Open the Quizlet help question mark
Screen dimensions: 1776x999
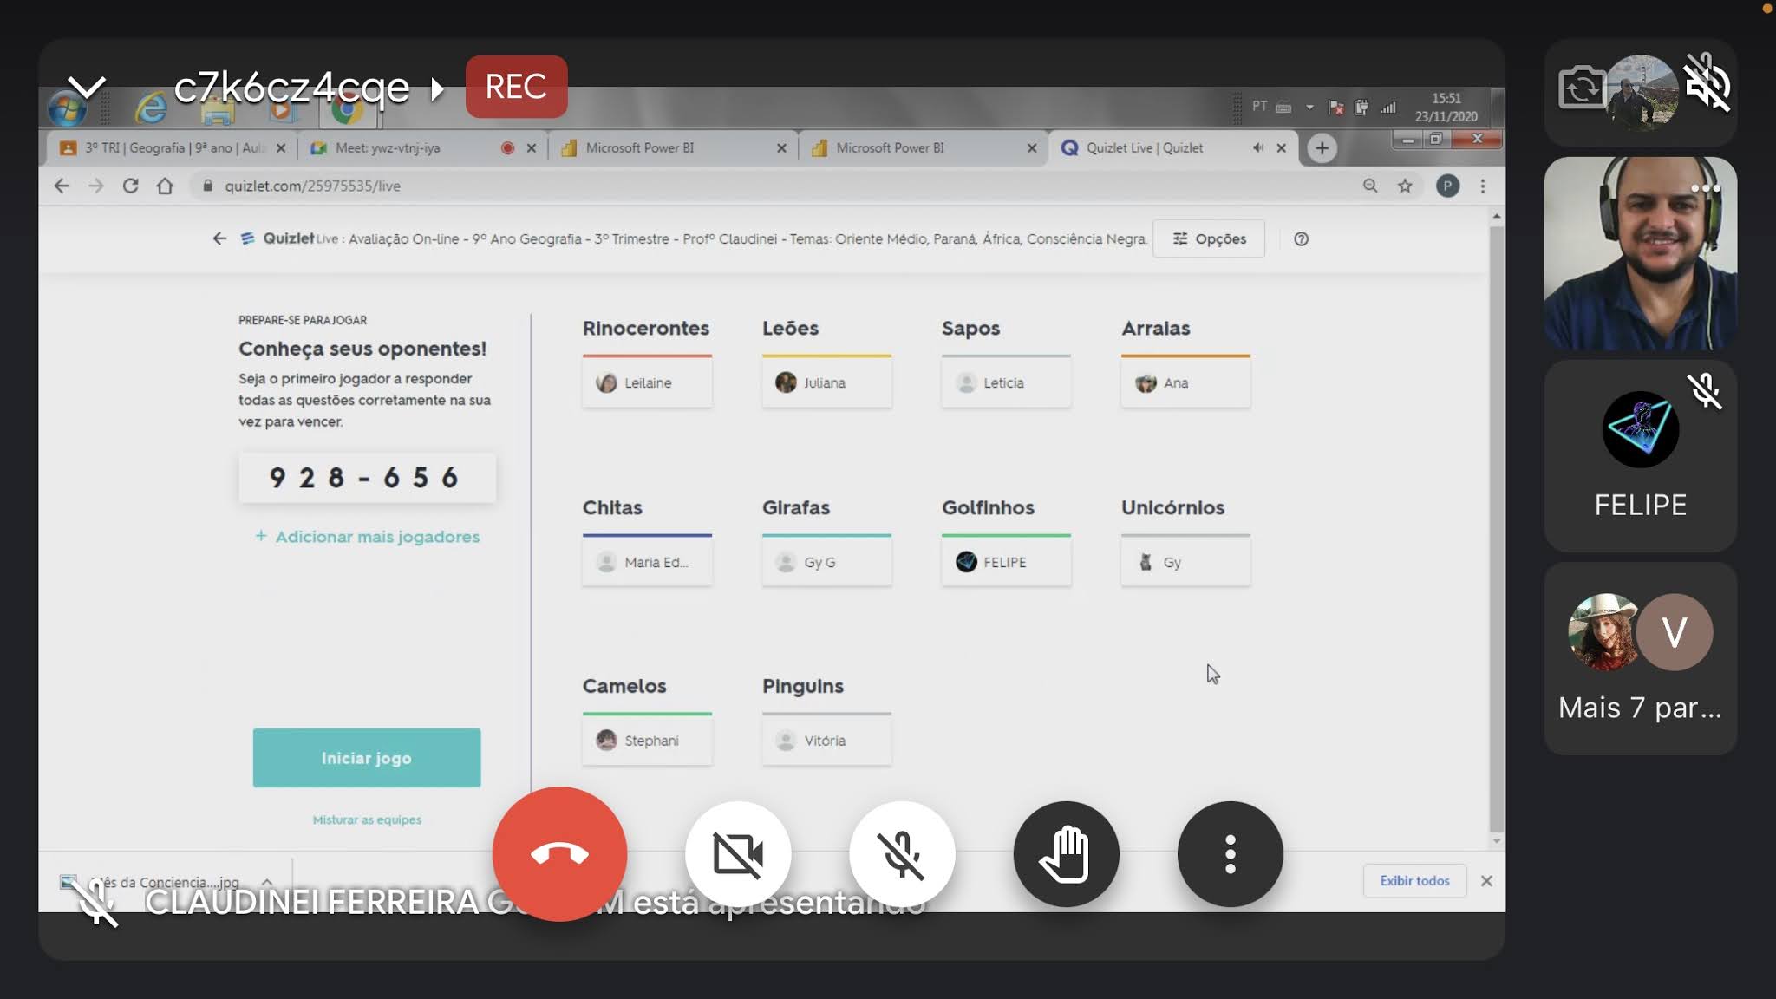[1301, 238]
